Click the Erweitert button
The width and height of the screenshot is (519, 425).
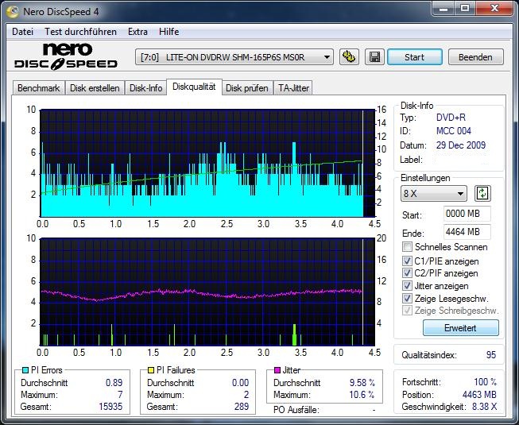pos(460,328)
